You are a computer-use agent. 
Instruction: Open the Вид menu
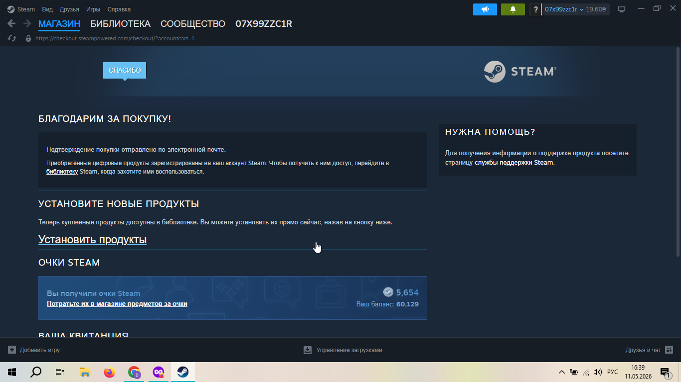click(47, 9)
